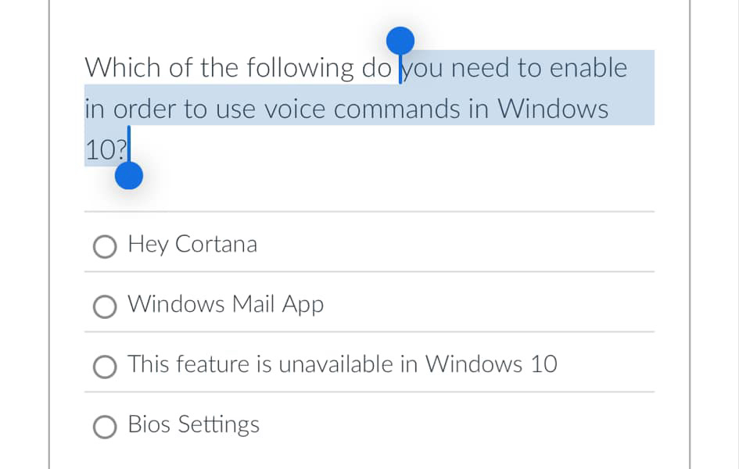Click the Hey Cortana answer text
This screenshot has height=469, width=739.
(x=192, y=245)
